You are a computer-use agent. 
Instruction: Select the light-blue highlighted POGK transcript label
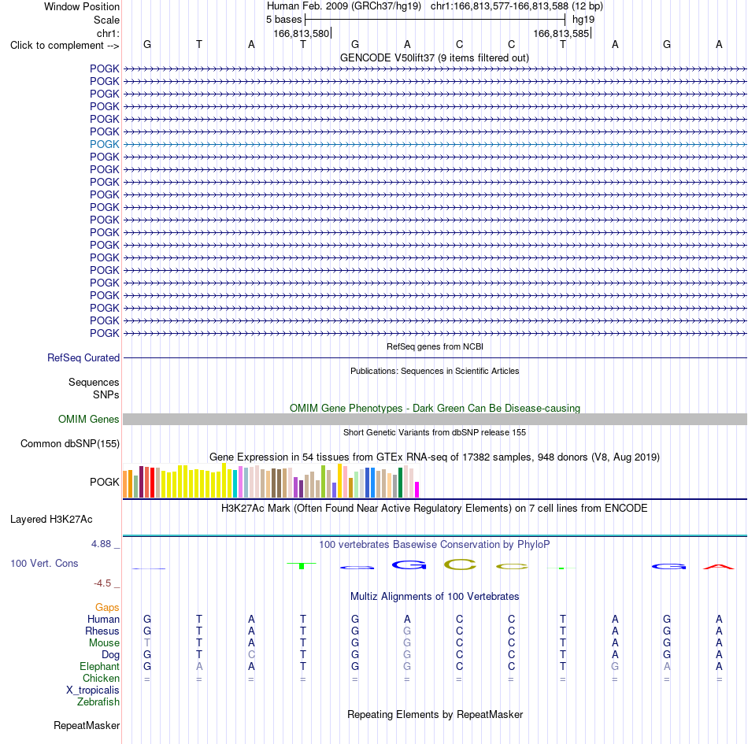click(x=105, y=144)
